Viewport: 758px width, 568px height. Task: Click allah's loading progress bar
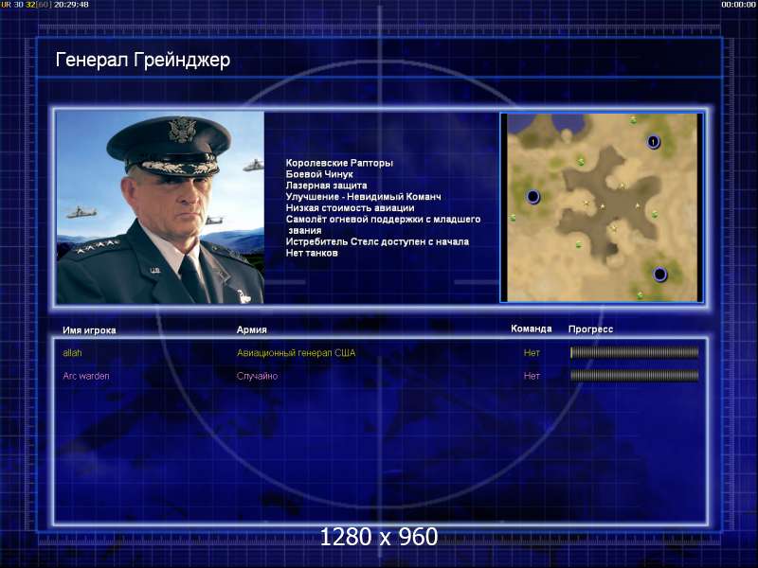click(x=634, y=352)
